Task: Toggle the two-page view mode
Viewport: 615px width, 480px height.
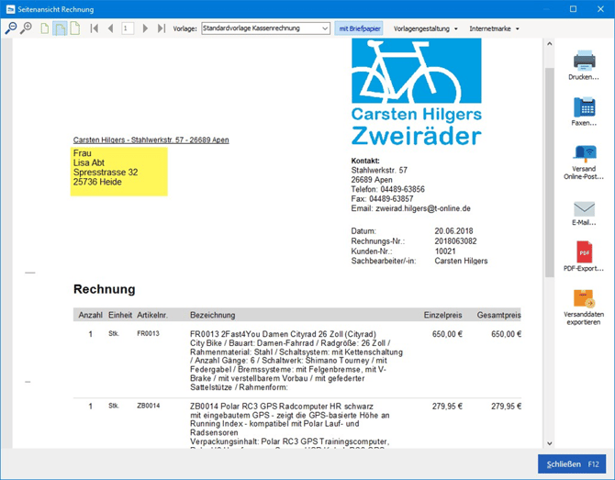Action: 74,28
